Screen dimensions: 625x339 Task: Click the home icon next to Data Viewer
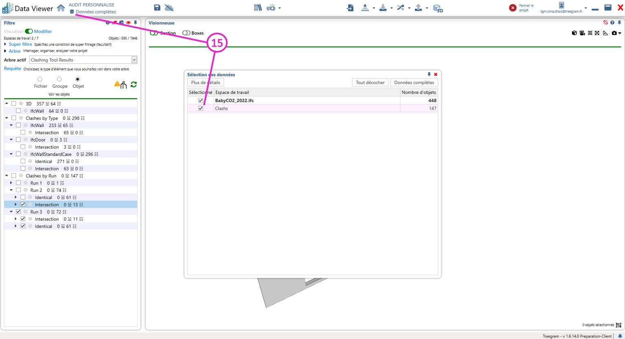pos(61,8)
